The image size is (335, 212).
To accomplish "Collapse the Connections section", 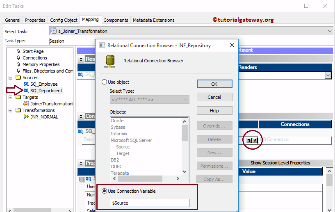I will 81,116.
